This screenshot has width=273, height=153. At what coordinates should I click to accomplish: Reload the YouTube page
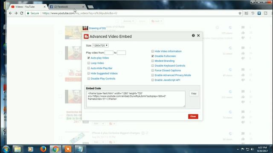coord(22,13)
